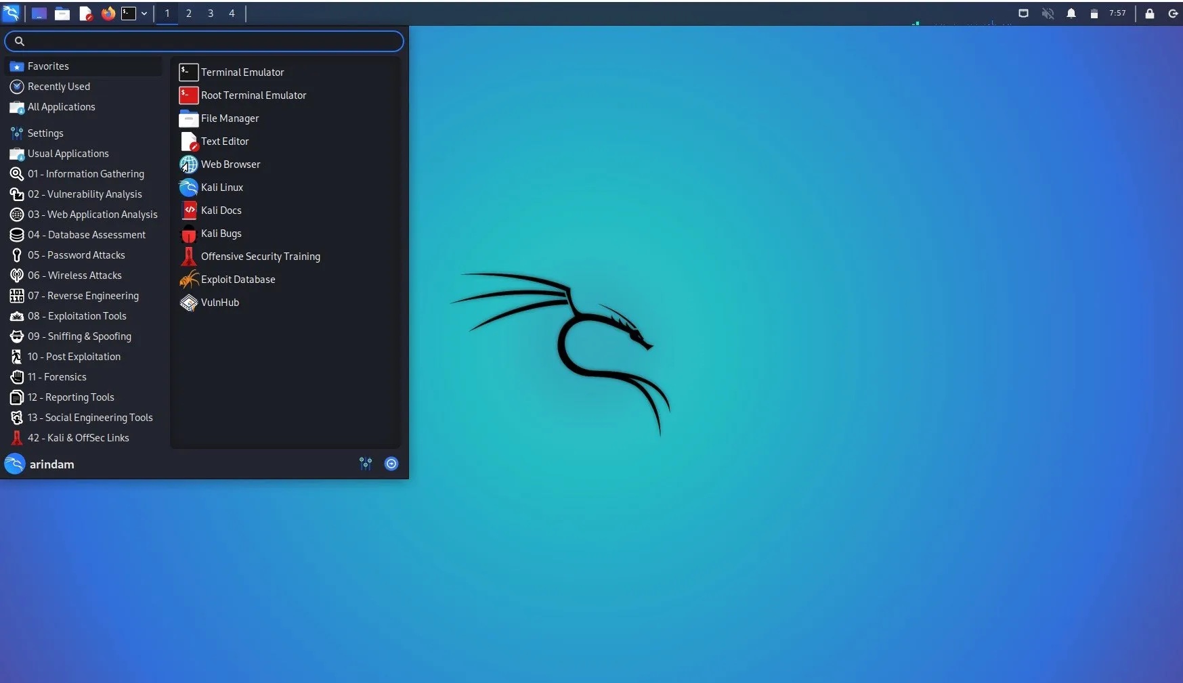Click the username arindam at menu bottom
This screenshot has height=683, width=1183.
[51, 464]
